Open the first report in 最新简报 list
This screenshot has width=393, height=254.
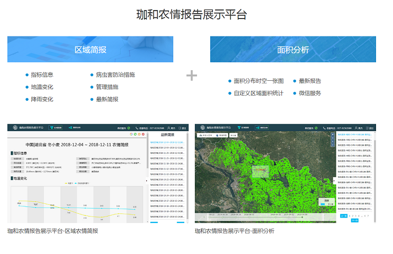pyautogui.click(x=167, y=142)
